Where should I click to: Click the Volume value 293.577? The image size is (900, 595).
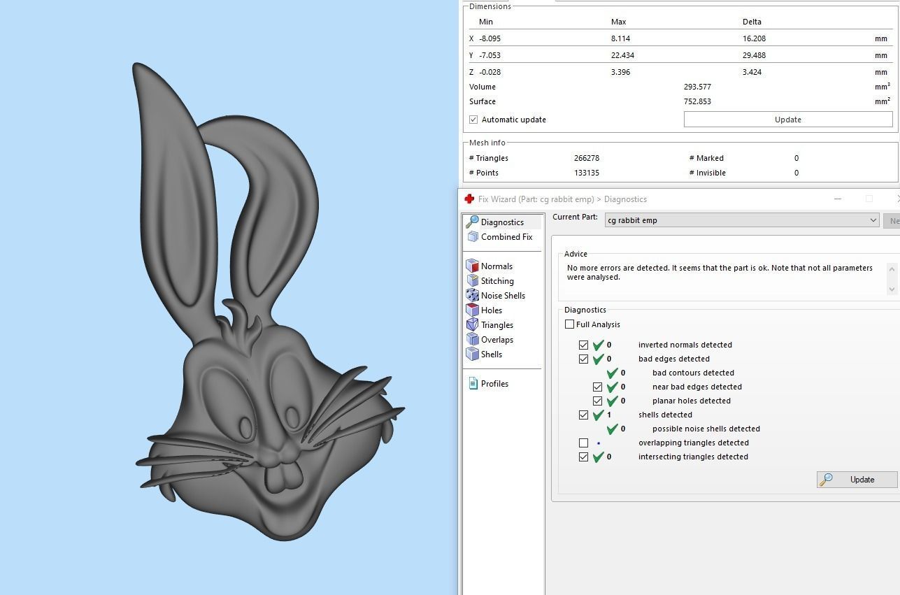[697, 87]
